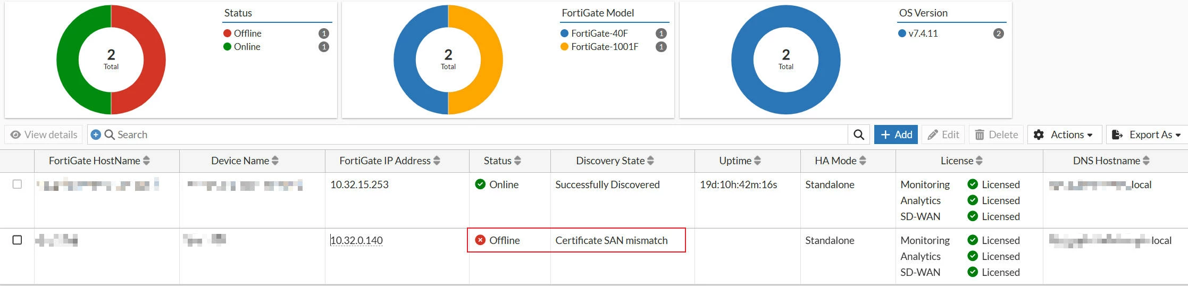This screenshot has height=286, width=1188.
Task: Click IP address 10.32.15.253
Action: [359, 184]
